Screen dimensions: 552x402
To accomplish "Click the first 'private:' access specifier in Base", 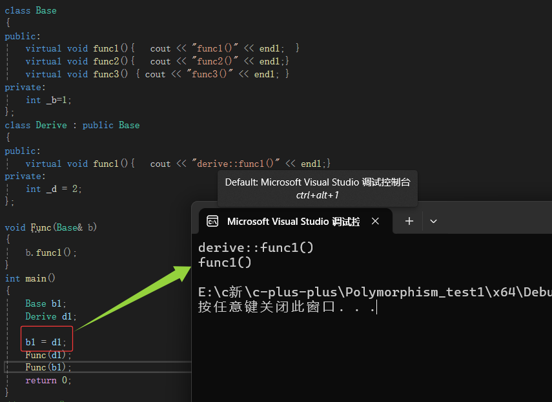I will point(25,87).
